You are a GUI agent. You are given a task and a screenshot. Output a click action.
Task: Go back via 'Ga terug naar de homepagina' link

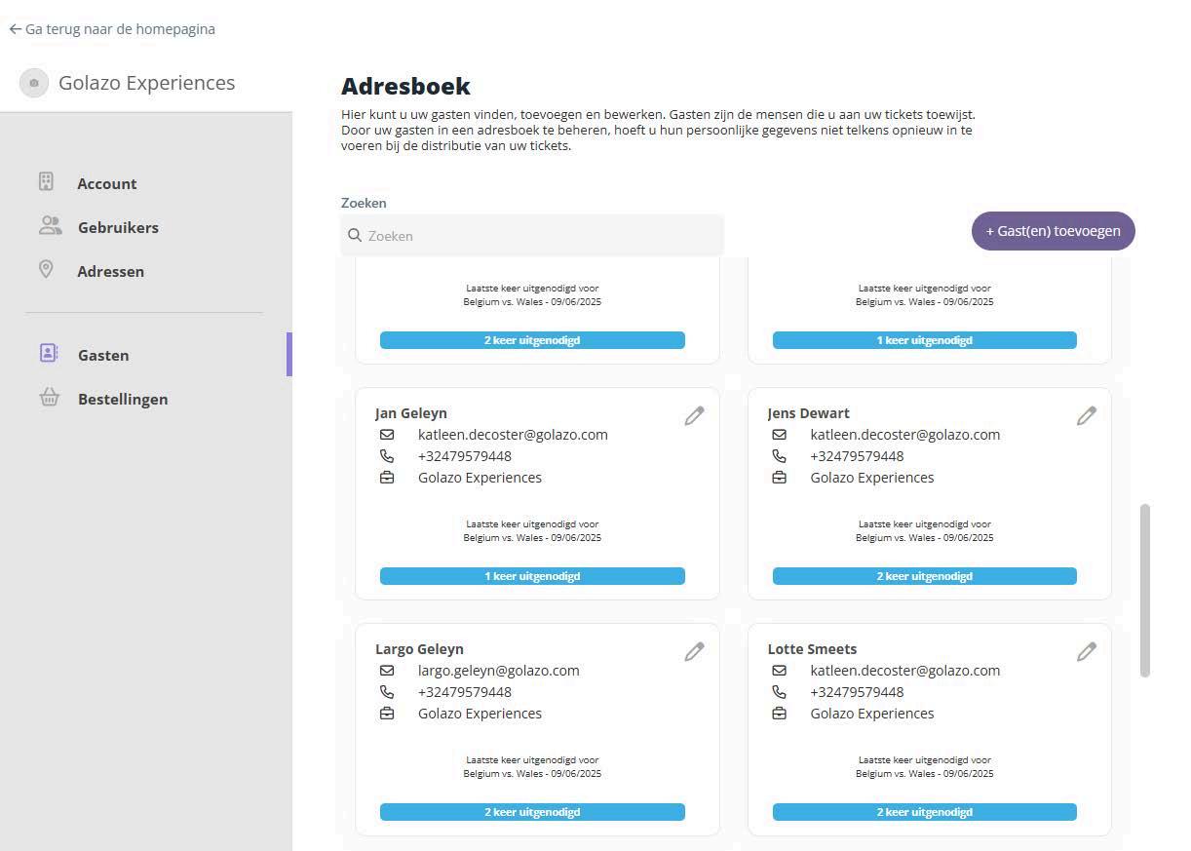pyautogui.click(x=112, y=29)
